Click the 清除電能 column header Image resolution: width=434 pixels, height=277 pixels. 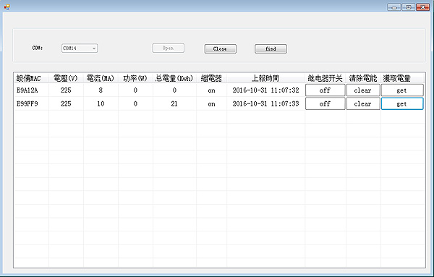point(363,78)
